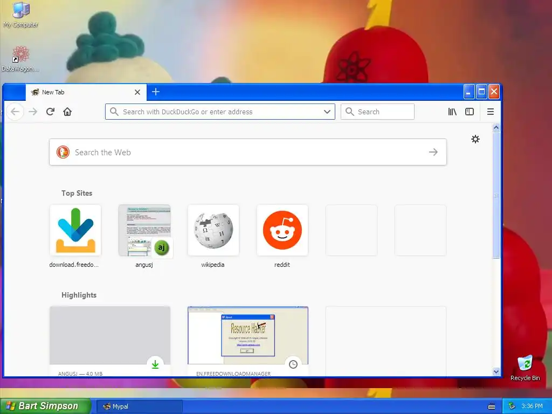Click the on-screen keyboard tray icon
The height and width of the screenshot is (414, 552).
tap(492, 406)
